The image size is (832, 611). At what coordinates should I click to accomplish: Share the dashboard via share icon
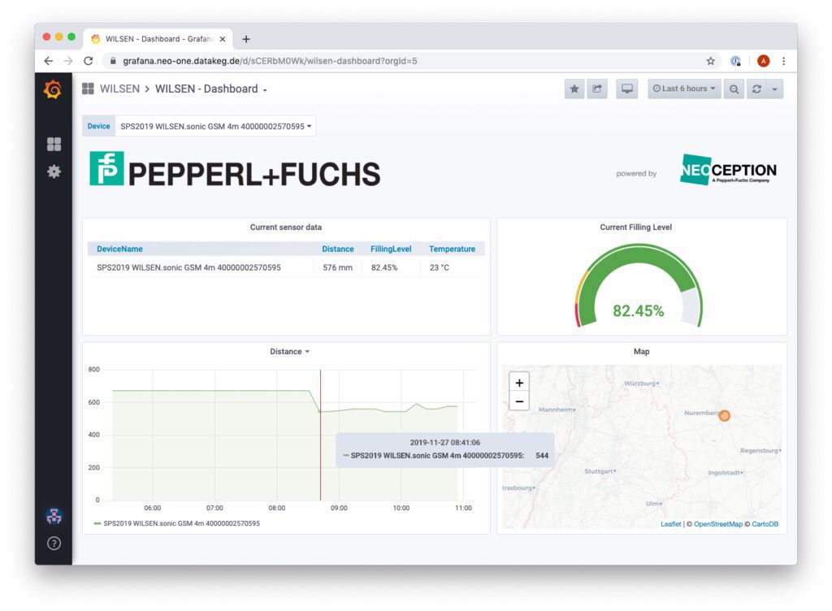point(597,89)
